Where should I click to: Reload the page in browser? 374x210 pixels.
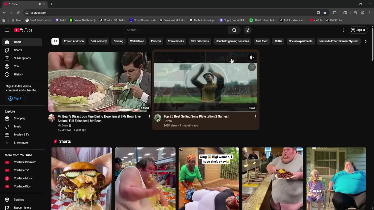tap(18, 13)
